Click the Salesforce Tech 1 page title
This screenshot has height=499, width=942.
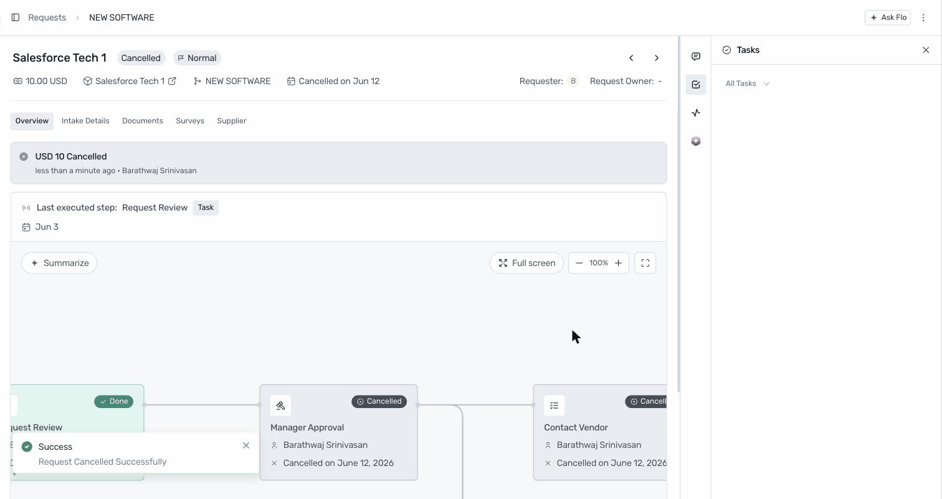[60, 58]
